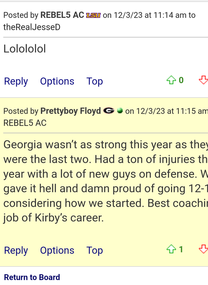This screenshot has width=208, height=285.
Task: Click REBEL5 AC recipient name in second post
Action: coord(25,123)
